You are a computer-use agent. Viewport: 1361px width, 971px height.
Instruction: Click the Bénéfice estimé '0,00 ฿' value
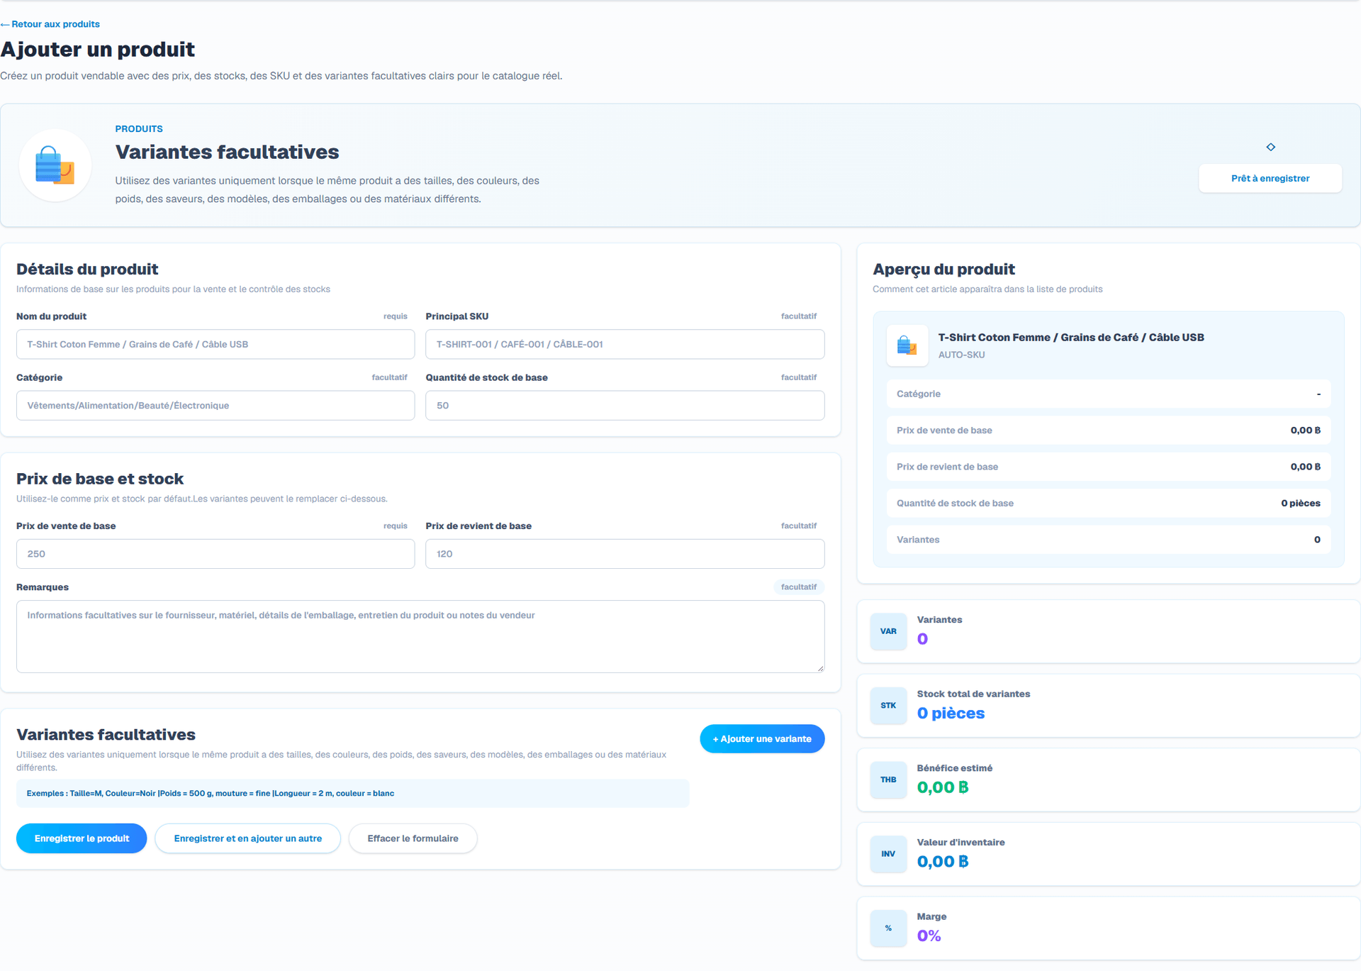click(x=942, y=787)
